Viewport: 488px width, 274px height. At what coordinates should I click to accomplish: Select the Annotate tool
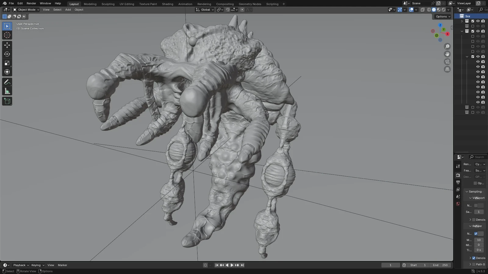click(x=7, y=82)
